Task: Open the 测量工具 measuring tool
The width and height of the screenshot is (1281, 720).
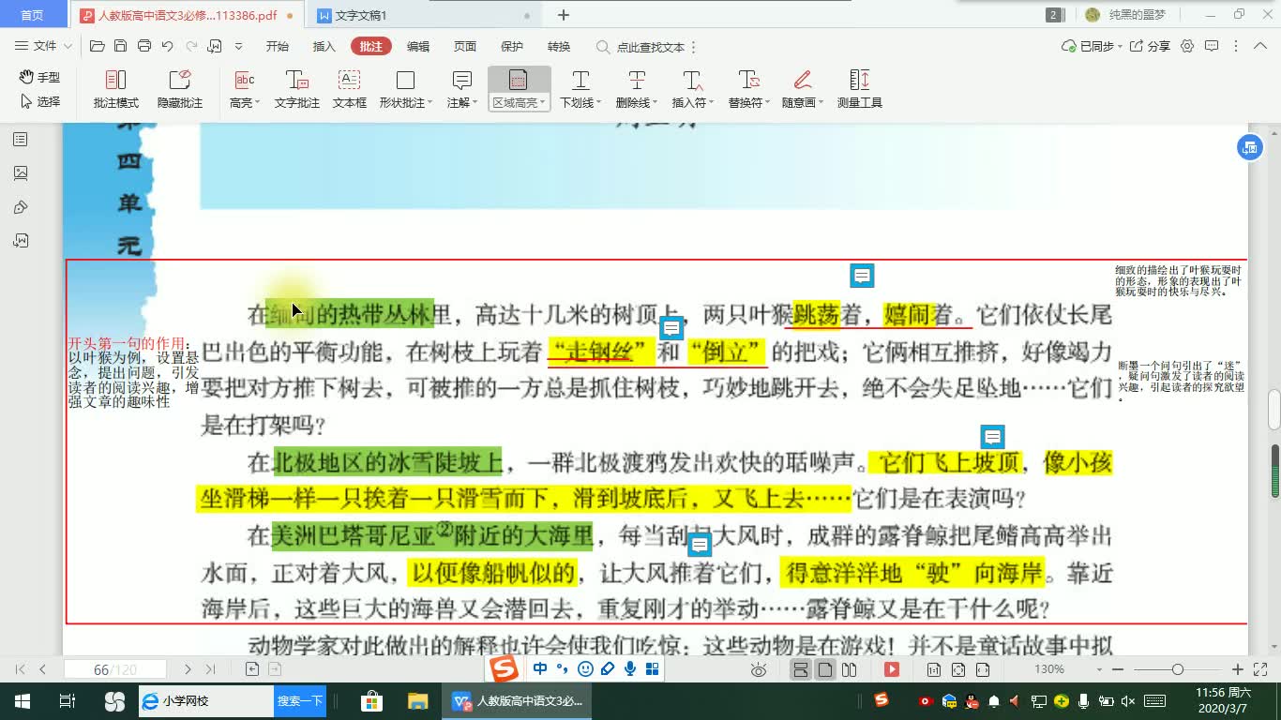Action: (x=860, y=89)
